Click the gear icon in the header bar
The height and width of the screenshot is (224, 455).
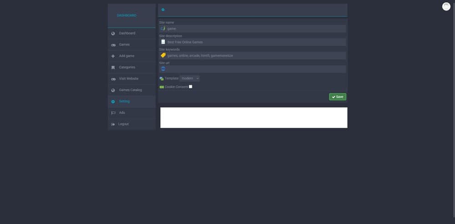pos(163,10)
